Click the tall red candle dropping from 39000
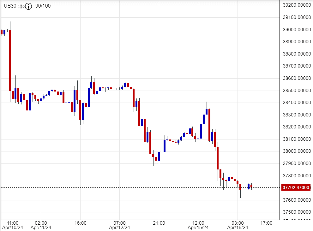 click(10, 60)
